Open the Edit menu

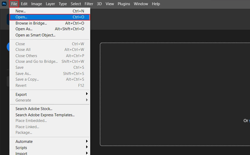tap(24, 4)
